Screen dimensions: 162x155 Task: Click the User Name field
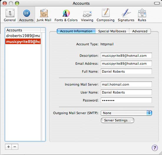pyautogui.click(x=126, y=92)
